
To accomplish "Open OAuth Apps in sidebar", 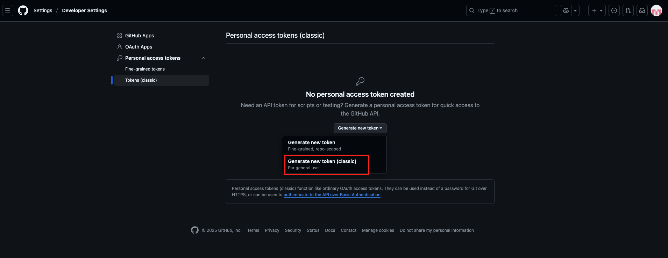I will 138,47.
